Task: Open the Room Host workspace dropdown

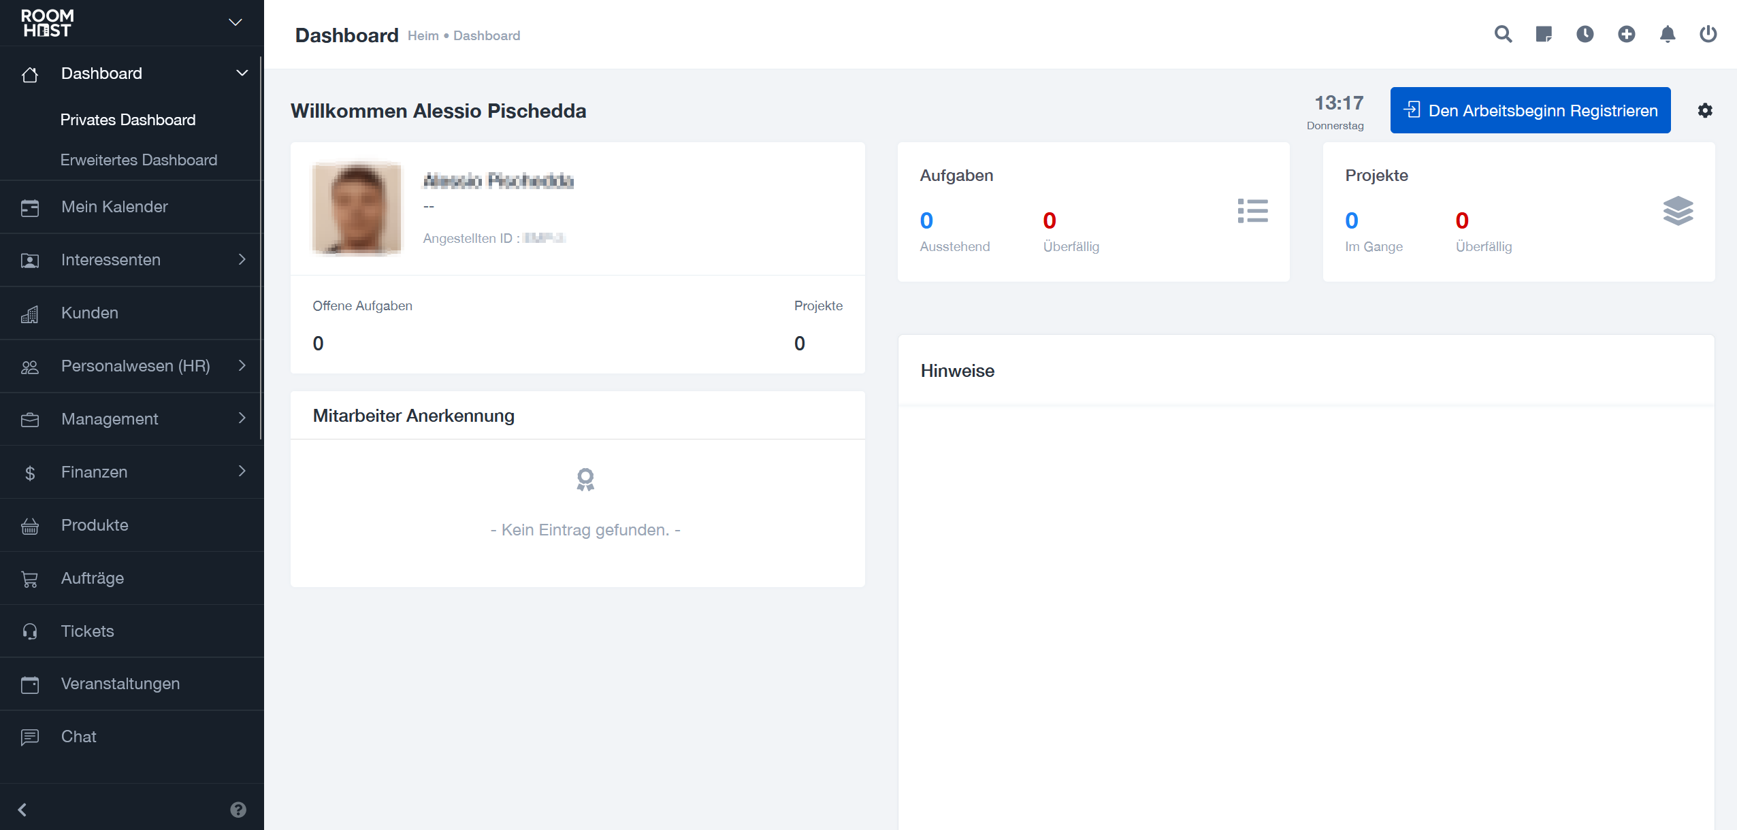Action: (x=236, y=22)
